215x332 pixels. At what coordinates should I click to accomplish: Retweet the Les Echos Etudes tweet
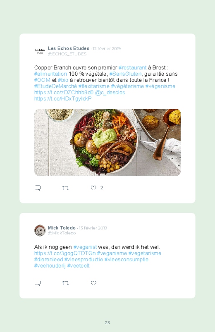click(65, 188)
